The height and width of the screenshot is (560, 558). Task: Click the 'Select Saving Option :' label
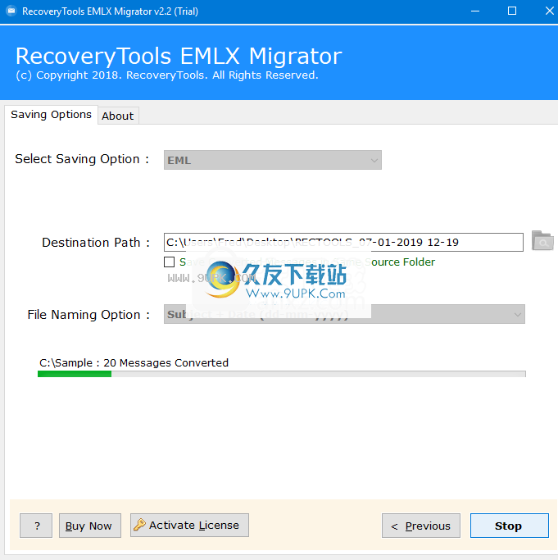coord(82,159)
